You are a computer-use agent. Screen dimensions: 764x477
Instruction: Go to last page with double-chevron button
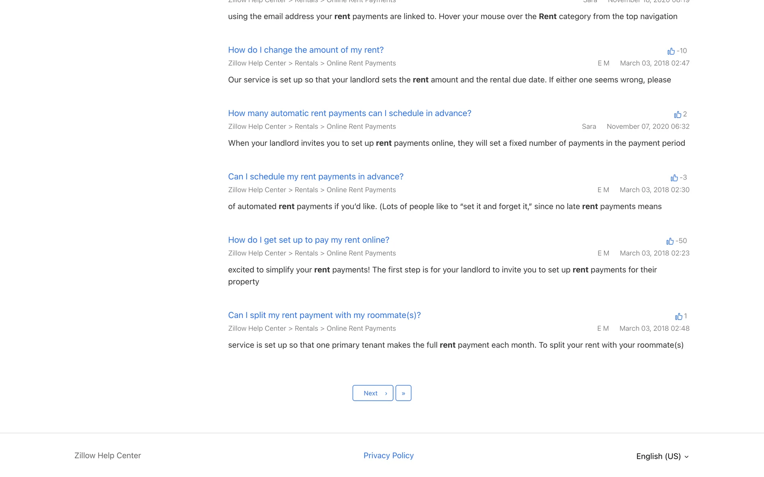[x=403, y=393]
